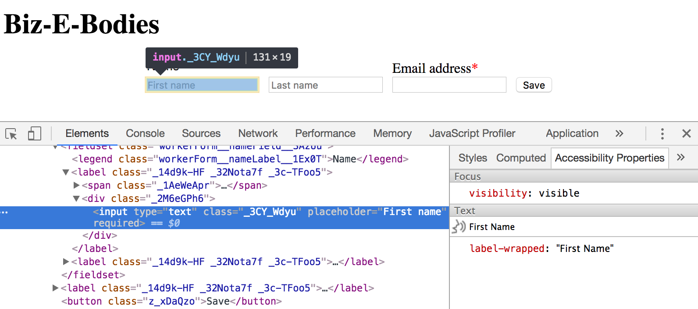Select the legend workerForm__nameLabel element row
The image size is (698, 309).
click(240, 159)
